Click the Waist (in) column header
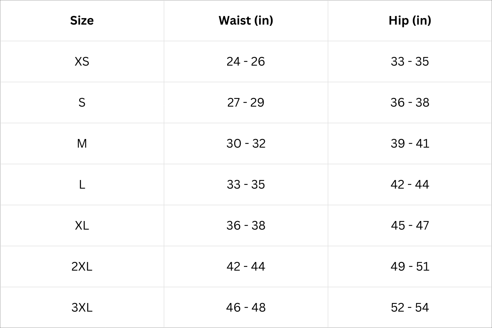The width and height of the screenshot is (492, 328). [x=246, y=20]
